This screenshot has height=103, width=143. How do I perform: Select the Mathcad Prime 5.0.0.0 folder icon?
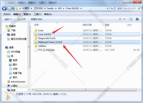(x=36, y=42)
